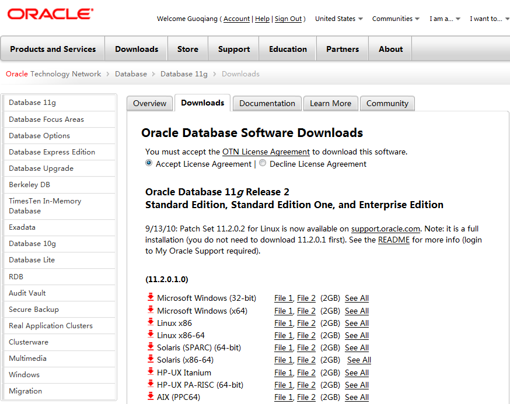The width and height of the screenshot is (510, 404).
Task: Click red download icon for Solaris (SPARC)
Action: 151,347
